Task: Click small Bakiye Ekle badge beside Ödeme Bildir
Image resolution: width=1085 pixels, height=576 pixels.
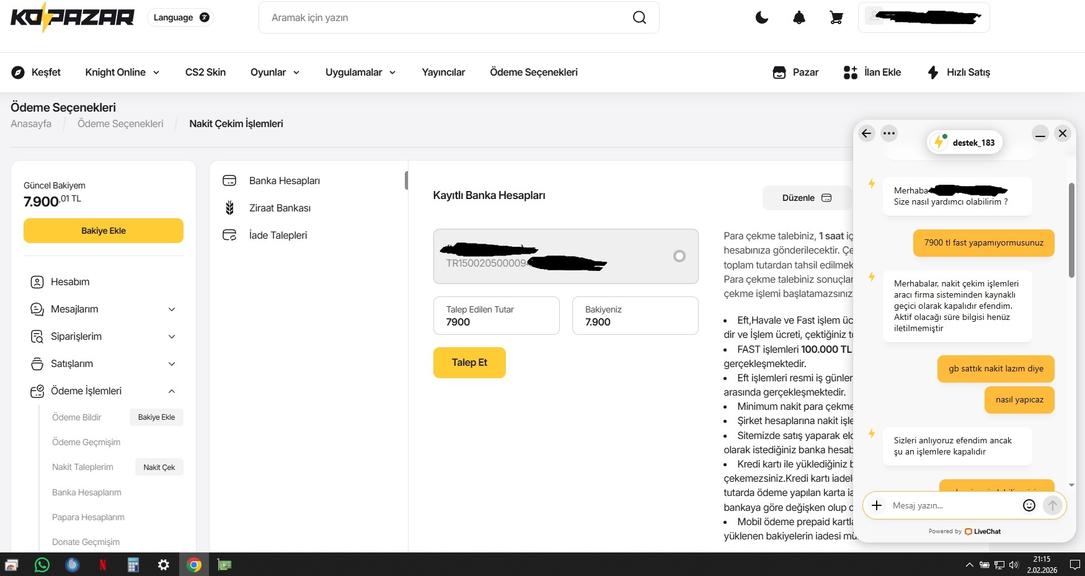Action: point(156,417)
